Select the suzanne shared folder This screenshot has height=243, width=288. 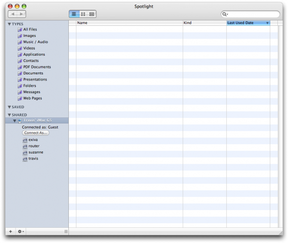(x=33, y=152)
